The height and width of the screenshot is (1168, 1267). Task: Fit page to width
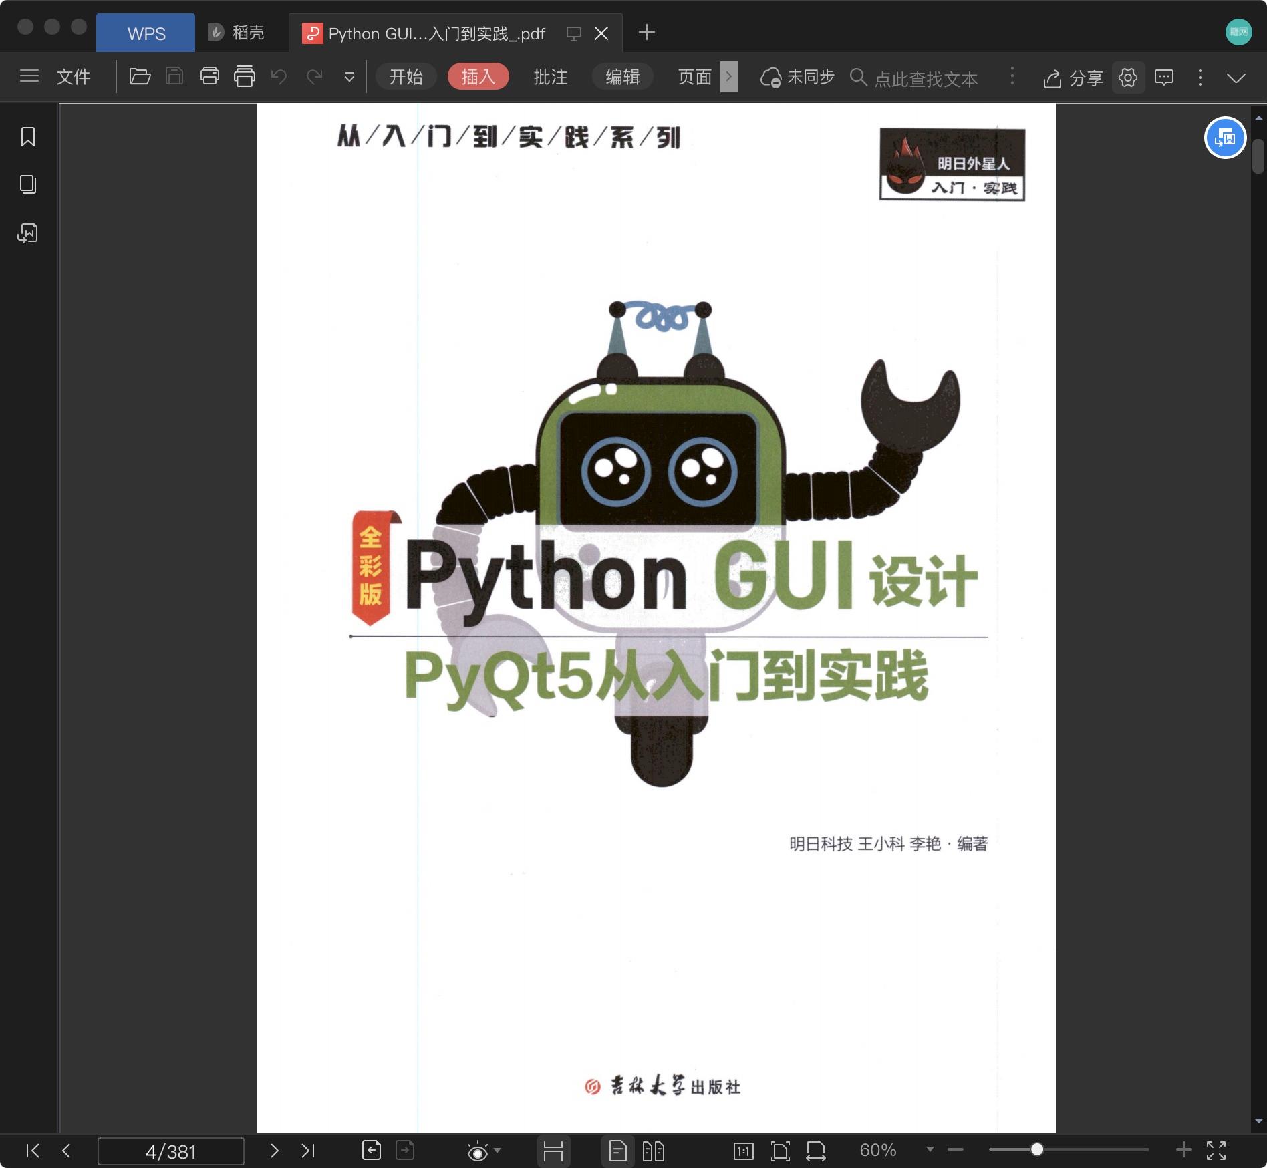[816, 1151]
